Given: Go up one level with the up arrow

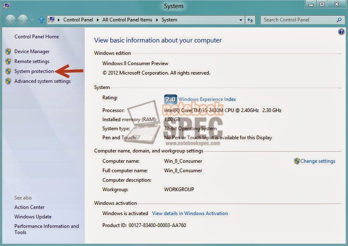Looking at the screenshot, I should pos(41,20).
